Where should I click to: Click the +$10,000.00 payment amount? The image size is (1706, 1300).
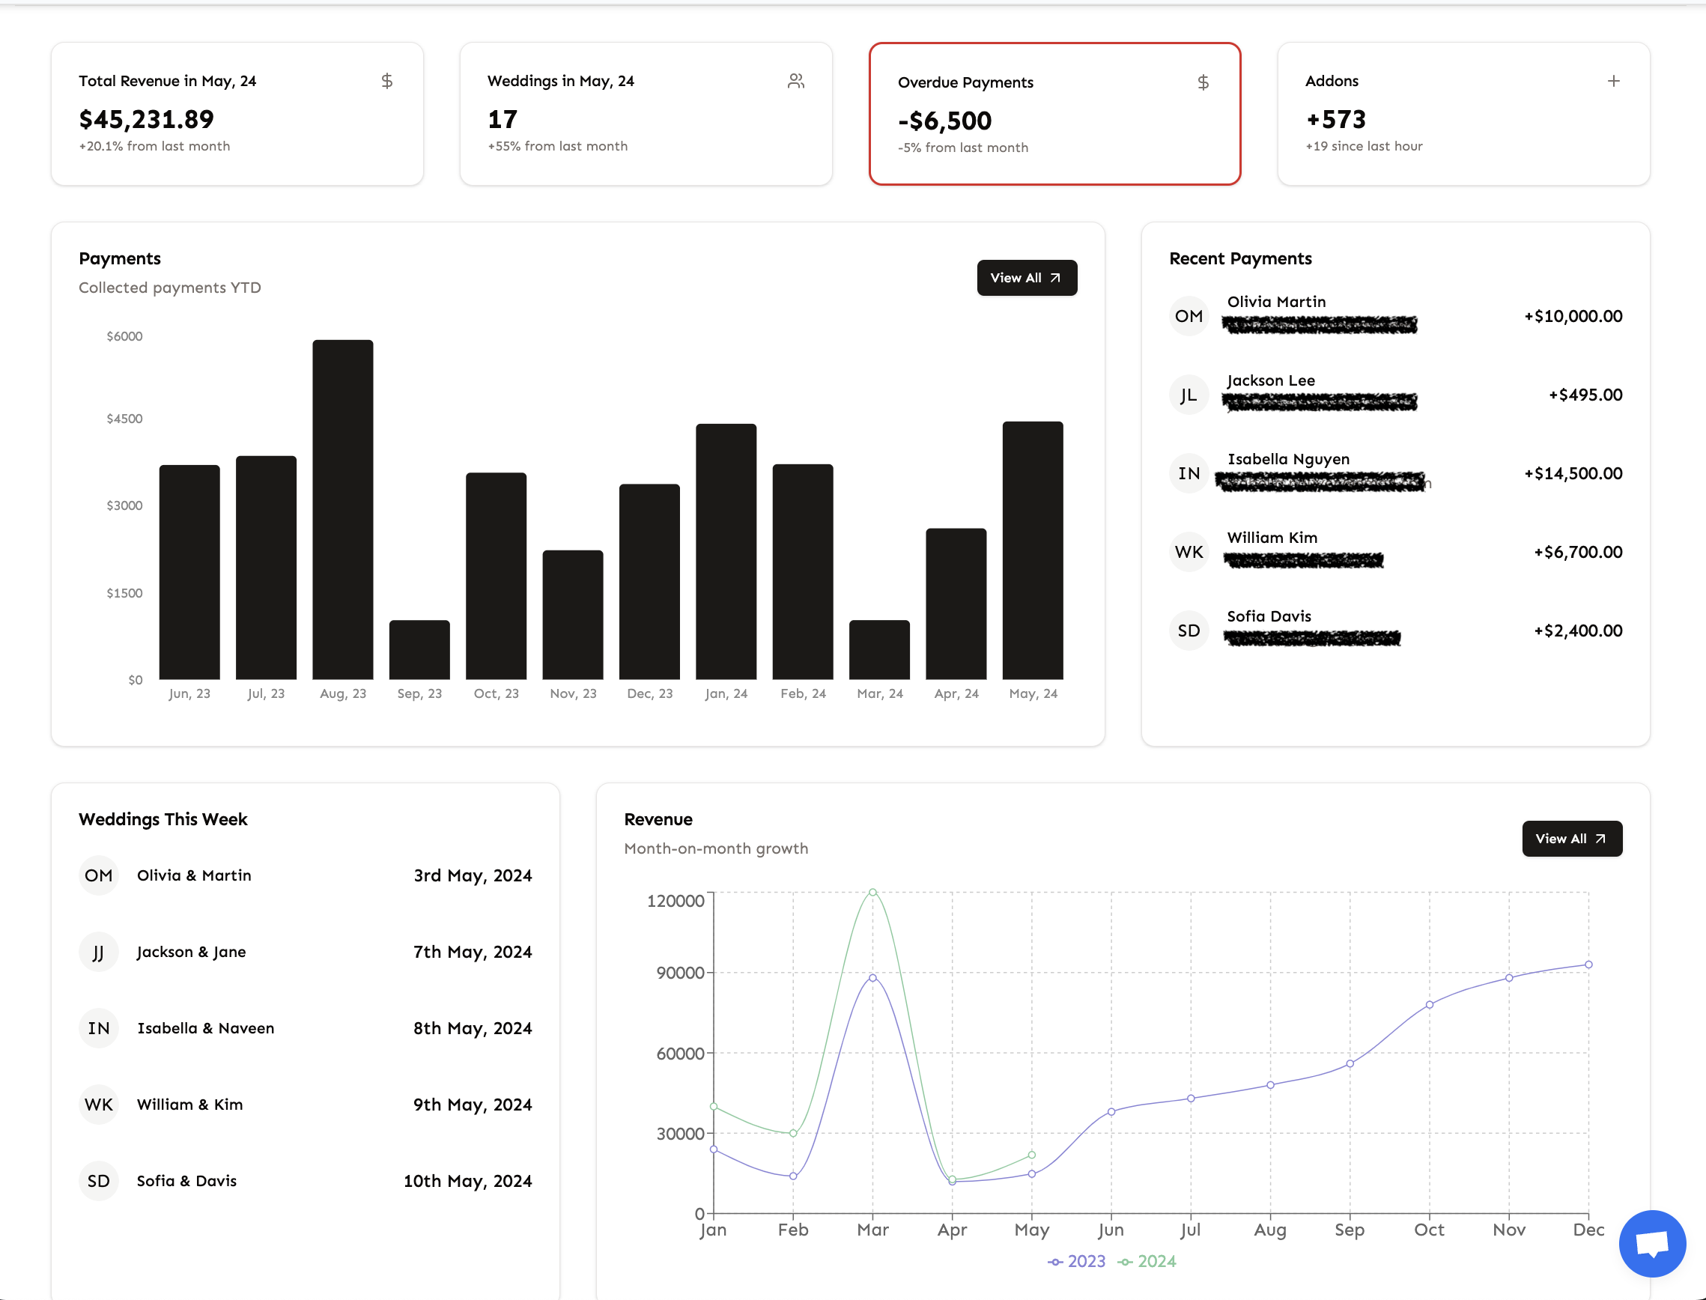1573,316
